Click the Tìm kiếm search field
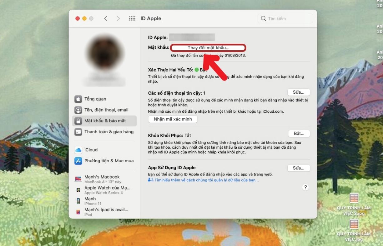The height and width of the screenshot is (246, 383). (x=285, y=19)
